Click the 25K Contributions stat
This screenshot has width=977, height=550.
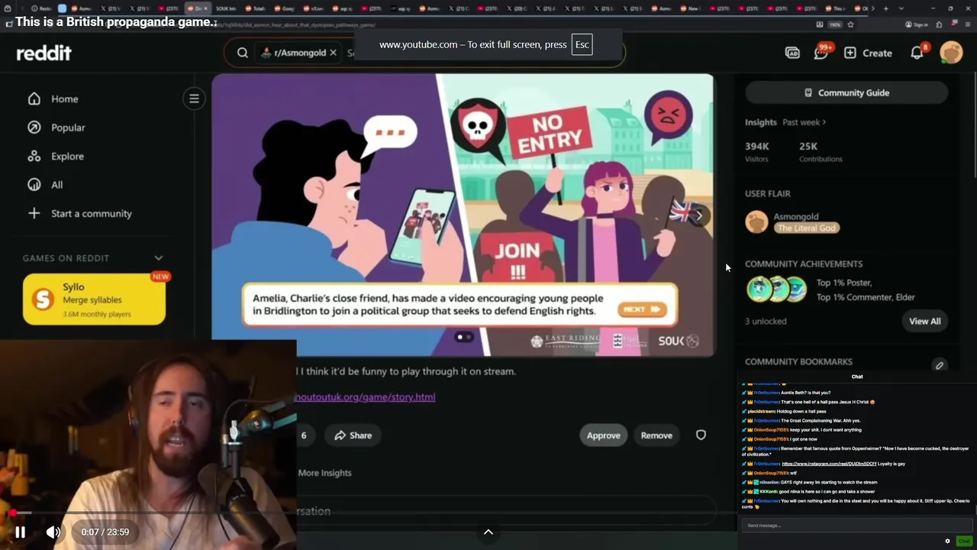tap(821, 151)
